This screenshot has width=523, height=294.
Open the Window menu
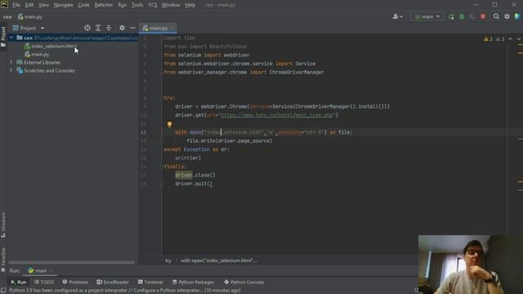click(x=171, y=5)
